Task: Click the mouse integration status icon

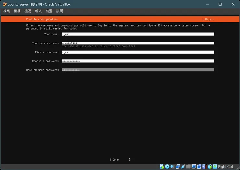Action: [210, 166]
